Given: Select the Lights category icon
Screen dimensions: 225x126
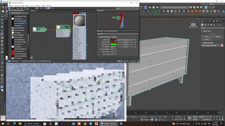Looking at the screenshot, I should [208, 25].
